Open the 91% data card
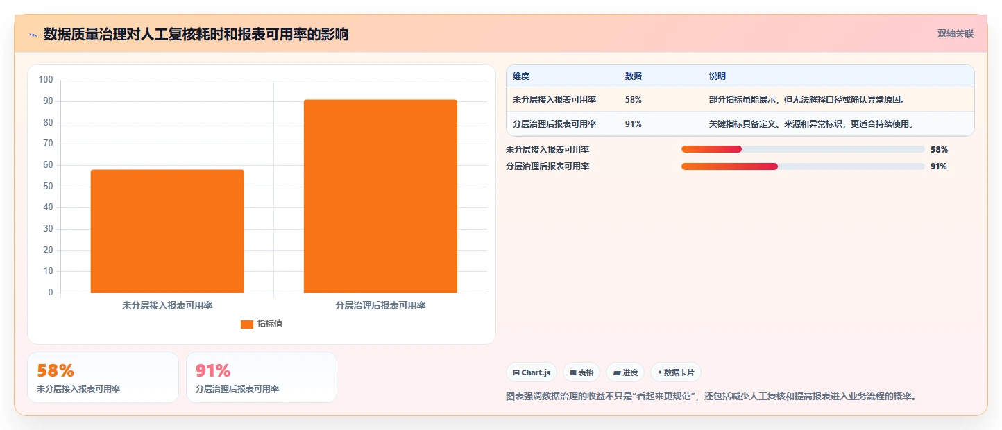 point(262,377)
